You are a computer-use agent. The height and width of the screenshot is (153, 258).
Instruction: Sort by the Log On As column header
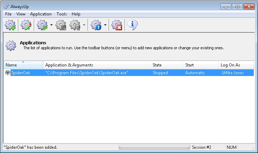(x=236, y=65)
